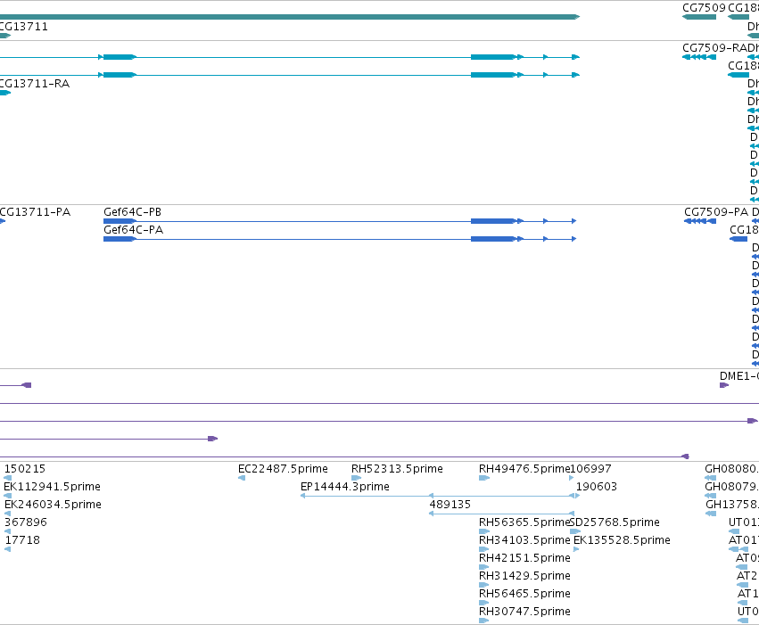The height and width of the screenshot is (625, 759).
Task: Click the light-blue arrow glyph under GH08080
Action: pos(710,478)
